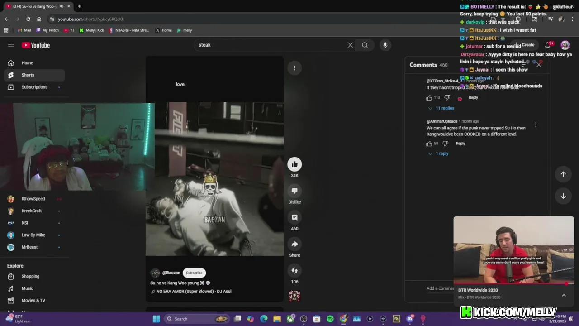This screenshot has width=579, height=326.
Task: Open the Melly | Kick bookmark
Action: tap(91, 30)
